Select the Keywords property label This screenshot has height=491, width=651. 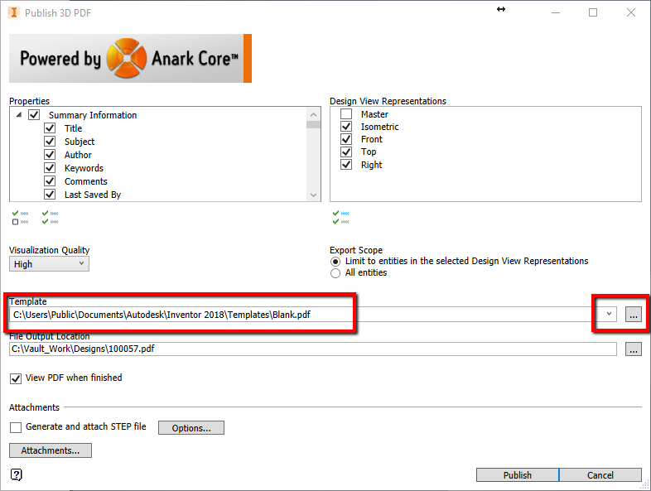[x=84, y=168]
